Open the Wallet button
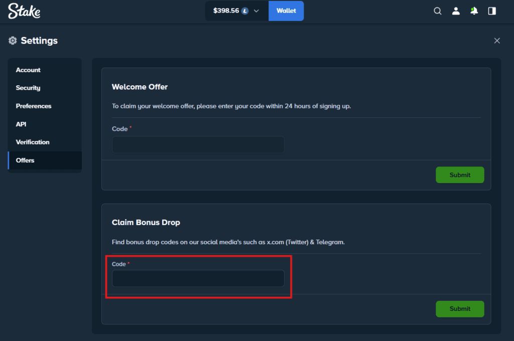 point(286,11)
